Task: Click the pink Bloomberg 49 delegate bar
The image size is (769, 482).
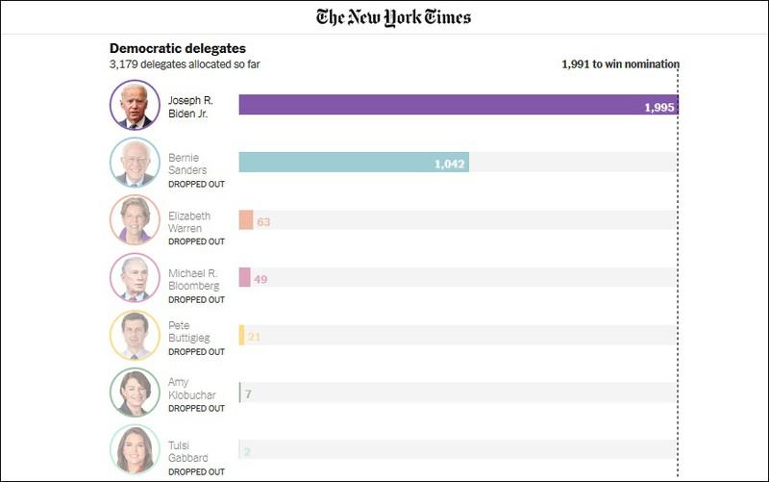Action: tap(244, 277)
